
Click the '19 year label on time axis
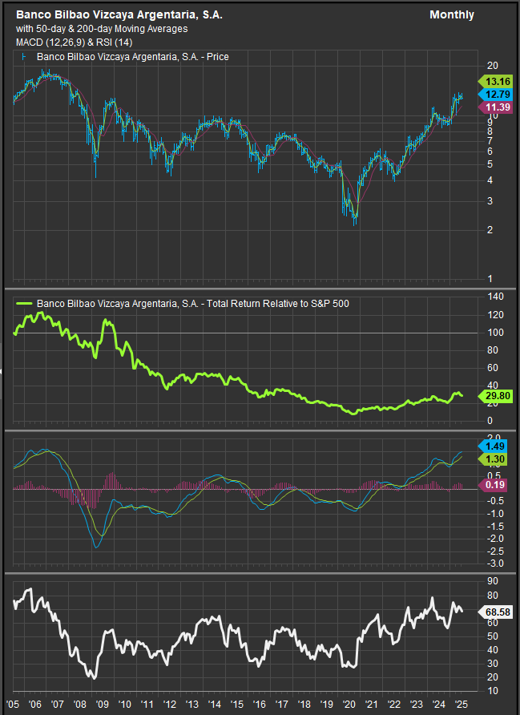click(326, 704)
